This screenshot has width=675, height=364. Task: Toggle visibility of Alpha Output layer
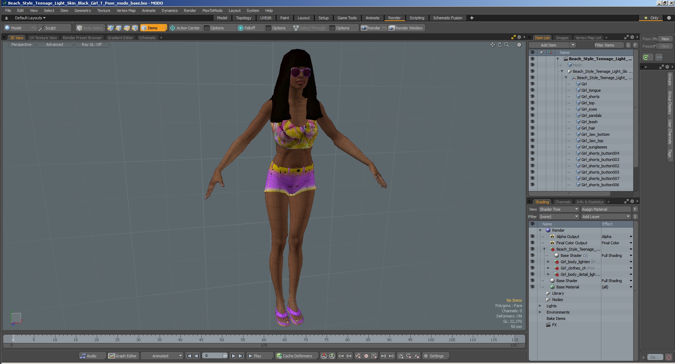(532, 237)
